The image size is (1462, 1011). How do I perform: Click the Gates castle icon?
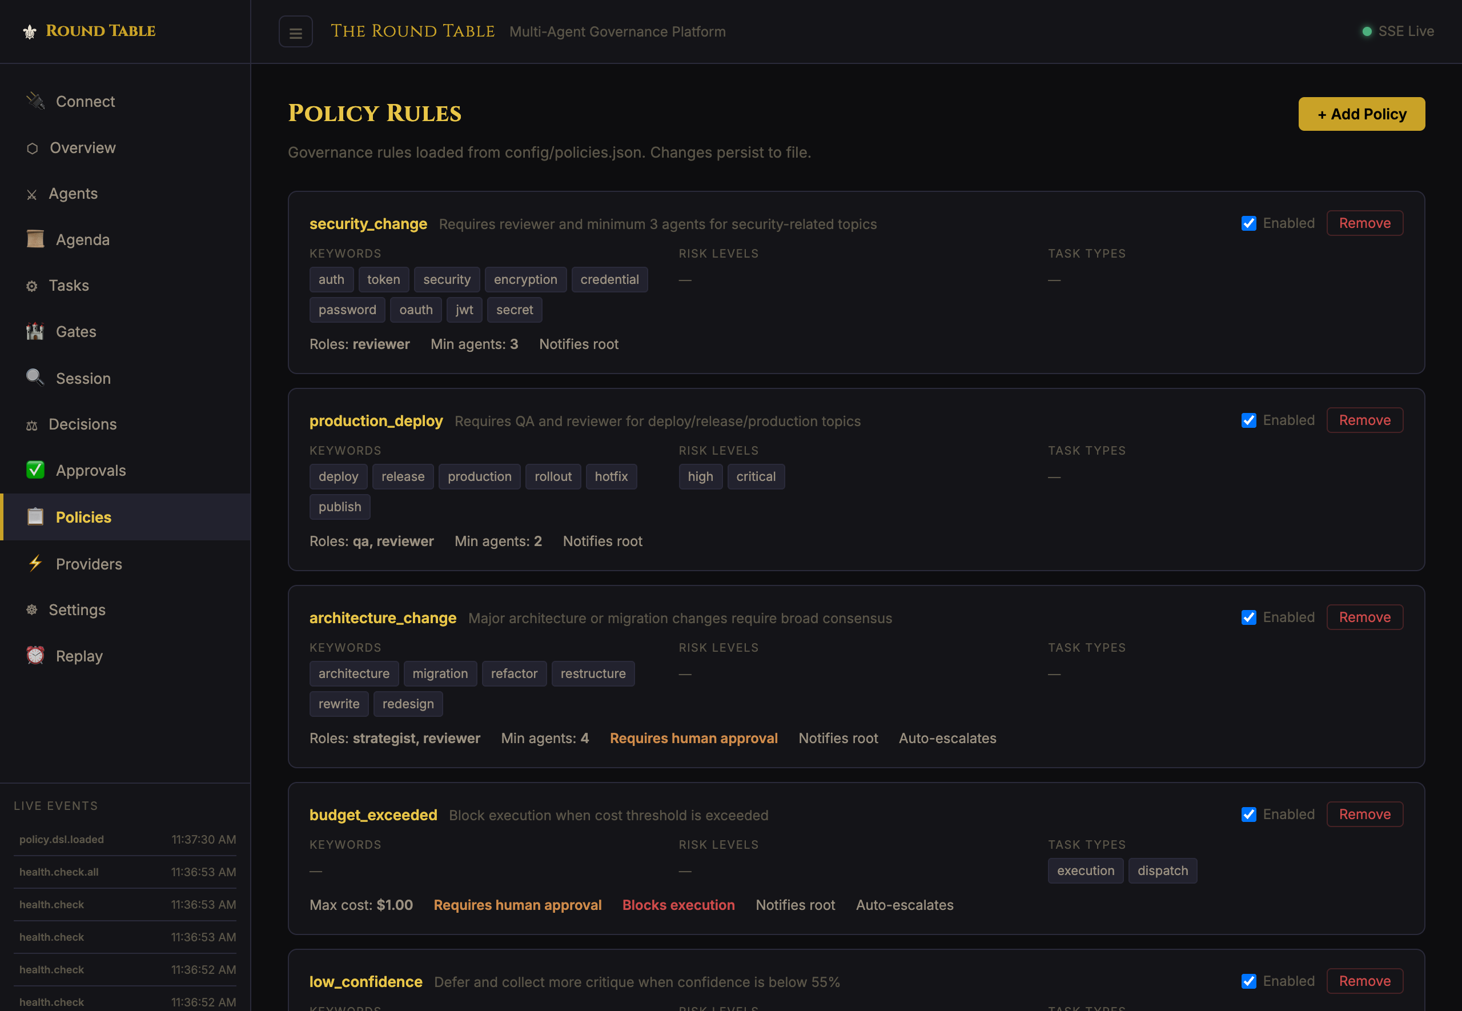click(x=35, y=331)
